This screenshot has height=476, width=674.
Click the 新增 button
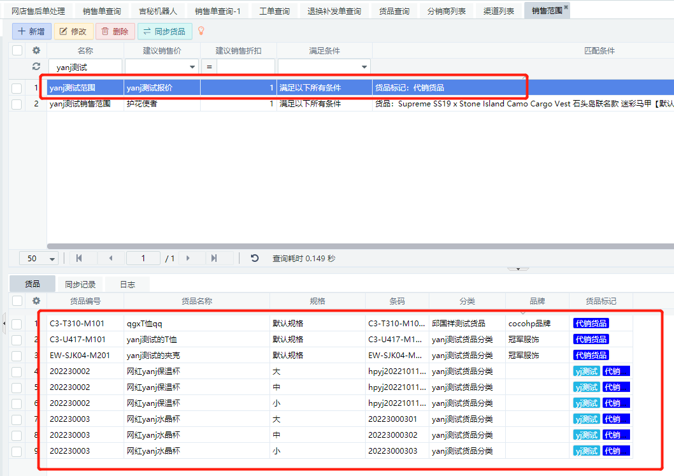(31, 31)
